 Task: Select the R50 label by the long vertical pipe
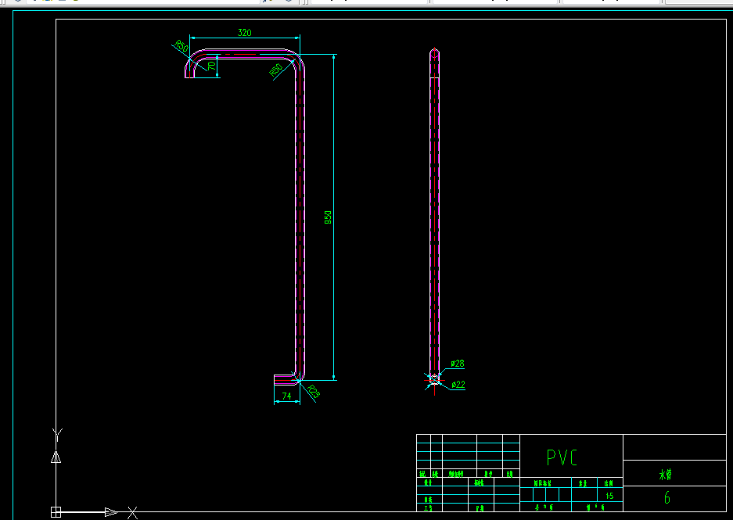tap(276, 70)
